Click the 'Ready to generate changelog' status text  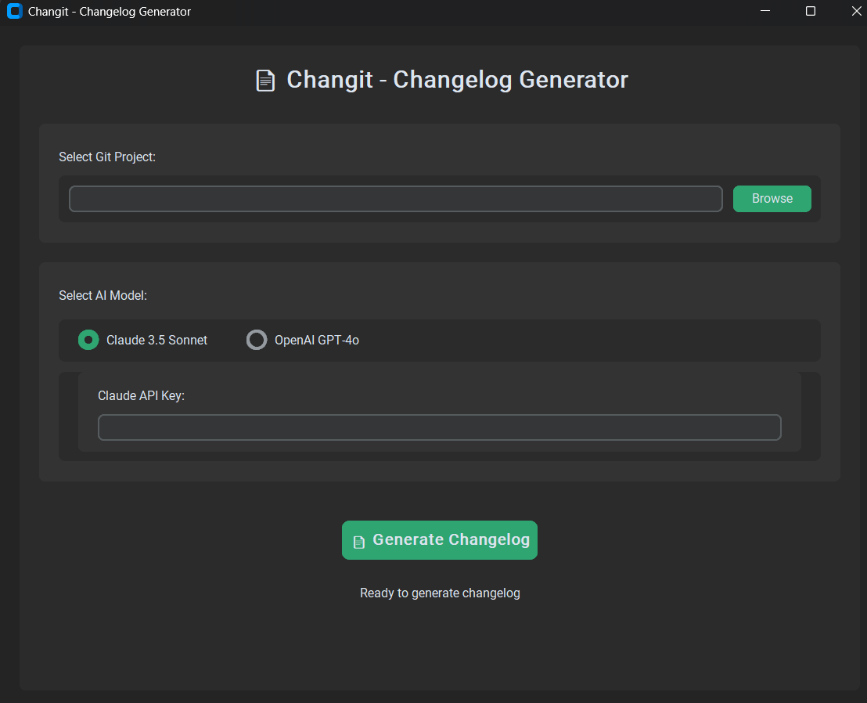click(440, 593)
